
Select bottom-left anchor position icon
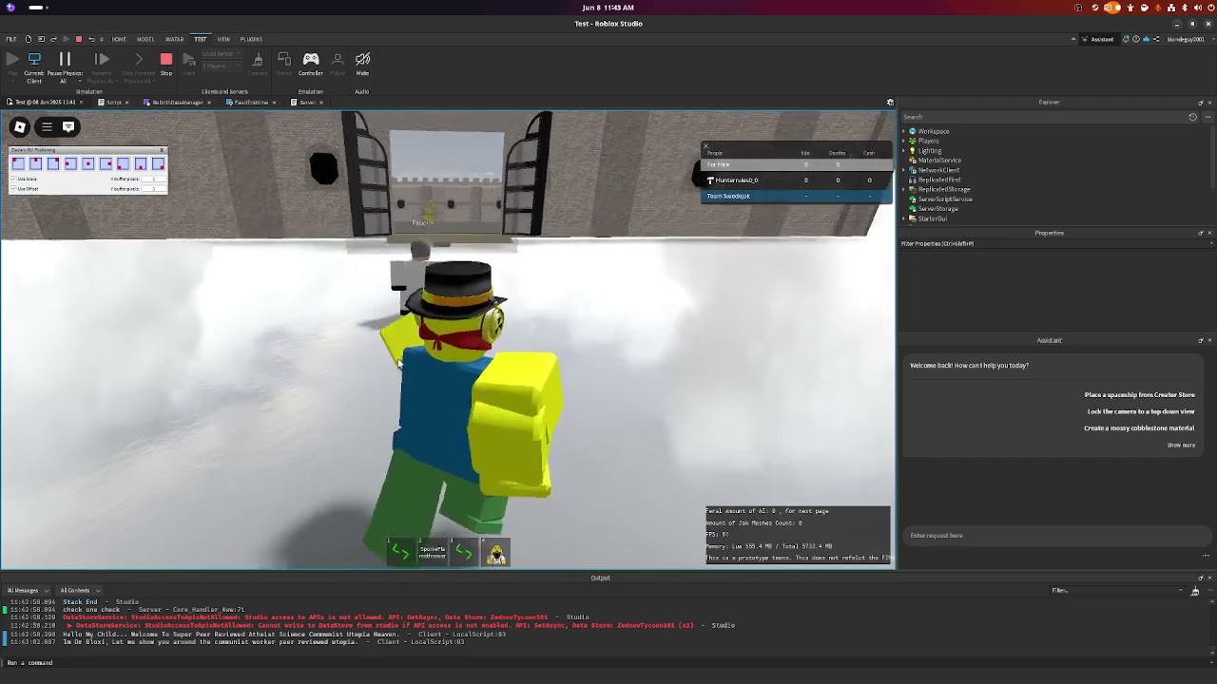coord(124,164)
